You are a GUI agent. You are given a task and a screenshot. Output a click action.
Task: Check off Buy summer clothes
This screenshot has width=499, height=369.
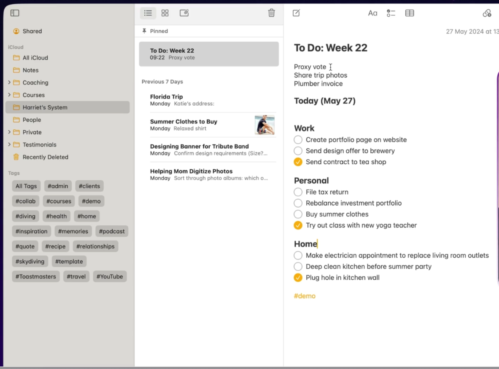tap(298, 214)
